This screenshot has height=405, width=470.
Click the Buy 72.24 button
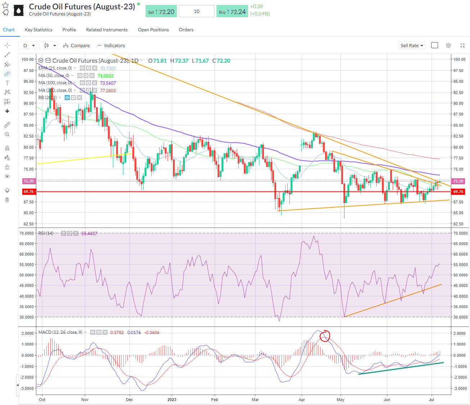coord(232,12)
